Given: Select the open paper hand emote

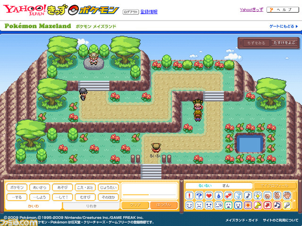Looking at the screenshot, I should [287, 196].
